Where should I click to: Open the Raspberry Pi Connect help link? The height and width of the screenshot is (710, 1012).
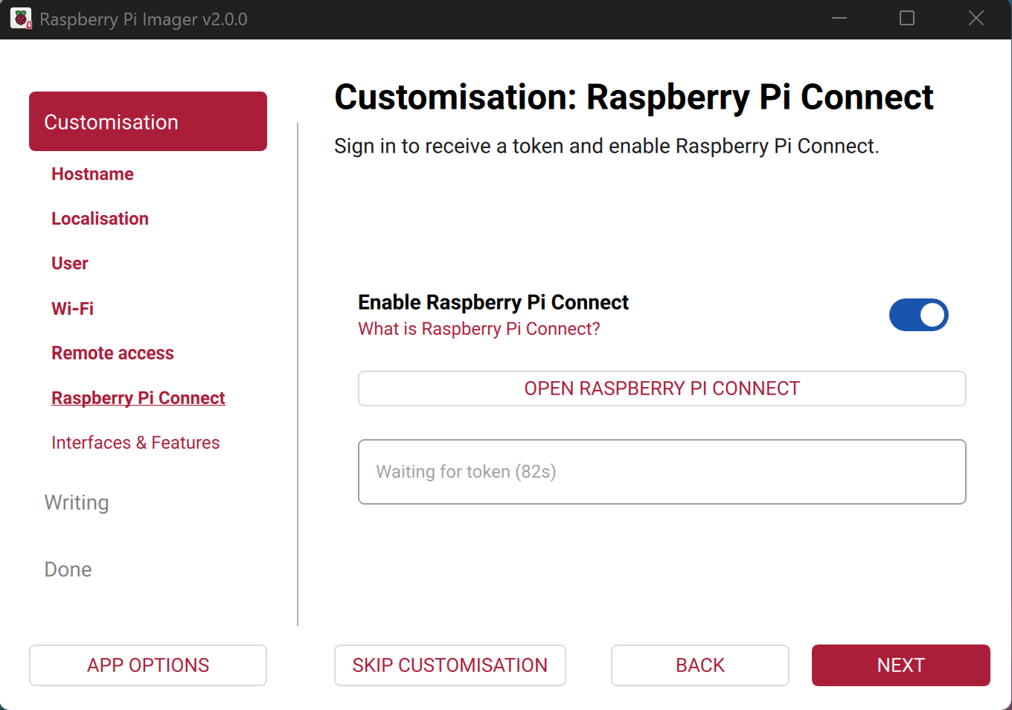[x=479, y=328]
